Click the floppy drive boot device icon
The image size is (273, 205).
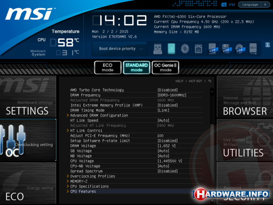(x=198, y=48)
